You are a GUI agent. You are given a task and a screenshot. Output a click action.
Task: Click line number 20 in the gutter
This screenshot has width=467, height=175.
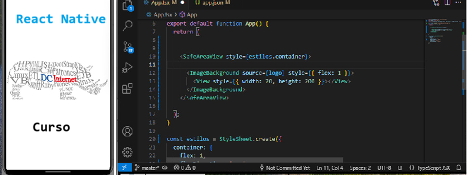[152, 139]
